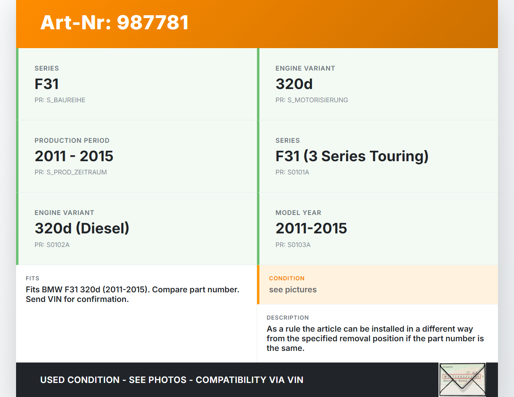Select the 320d (Diesel) value

point(82,229)
